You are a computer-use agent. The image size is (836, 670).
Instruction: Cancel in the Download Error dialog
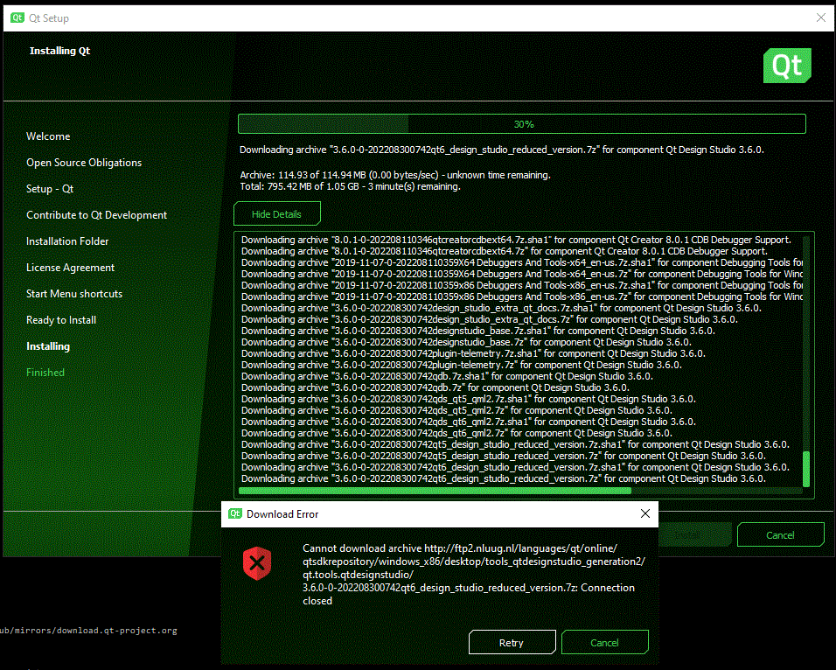[x=604, y=642]
